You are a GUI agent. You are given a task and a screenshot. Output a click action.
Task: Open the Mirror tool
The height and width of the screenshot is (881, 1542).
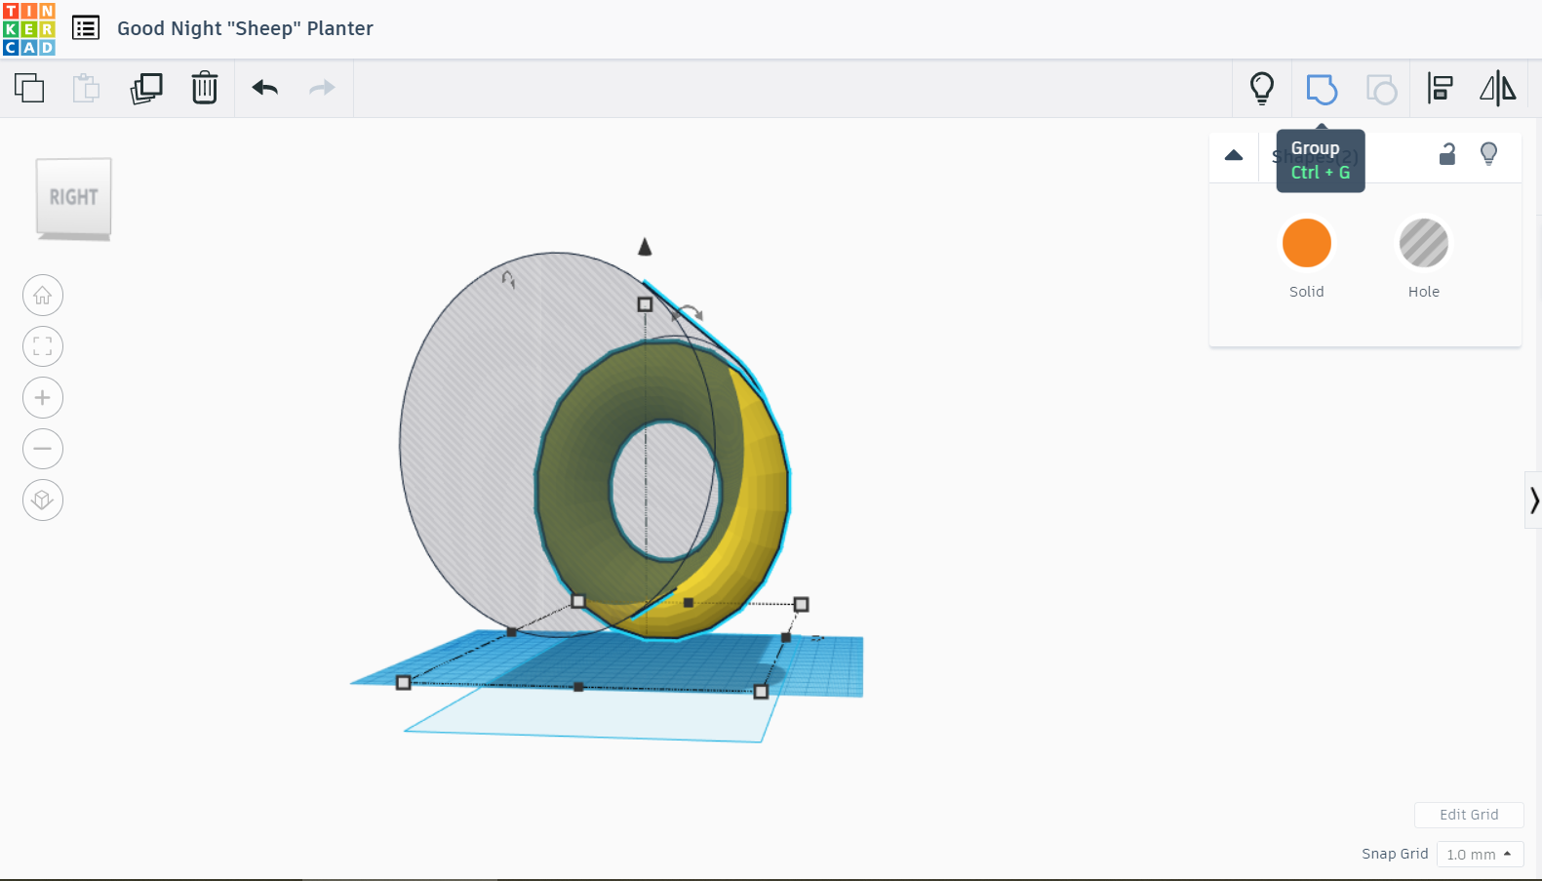coord(1498,89)
